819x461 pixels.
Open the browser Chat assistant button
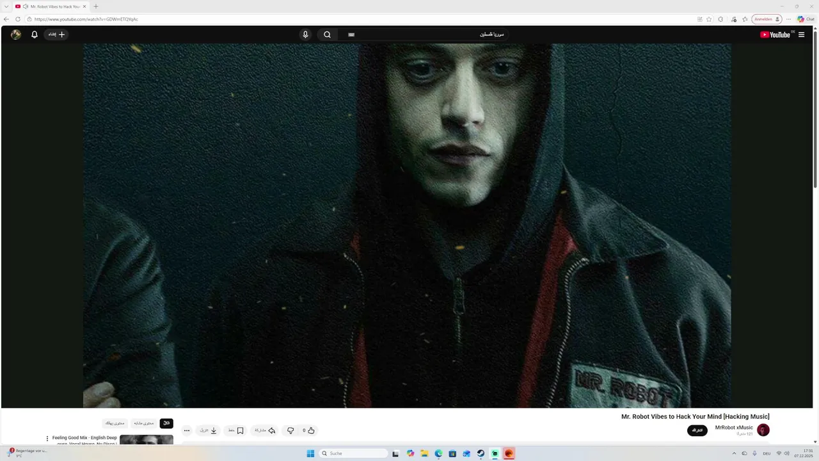click(x=806, y=19)
